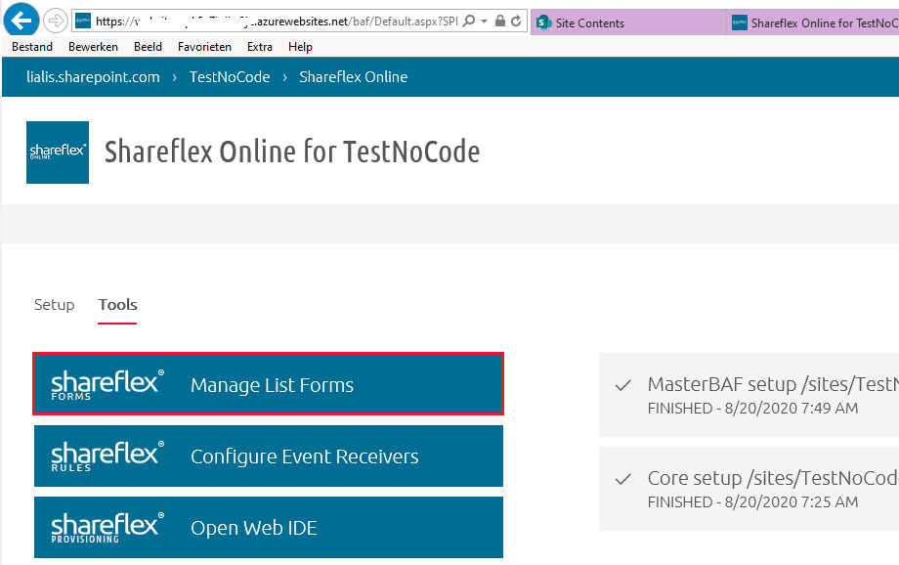Screen dimensions: 899x565
Task: Click the search magnifier in address bar
Action: (468, 22)
